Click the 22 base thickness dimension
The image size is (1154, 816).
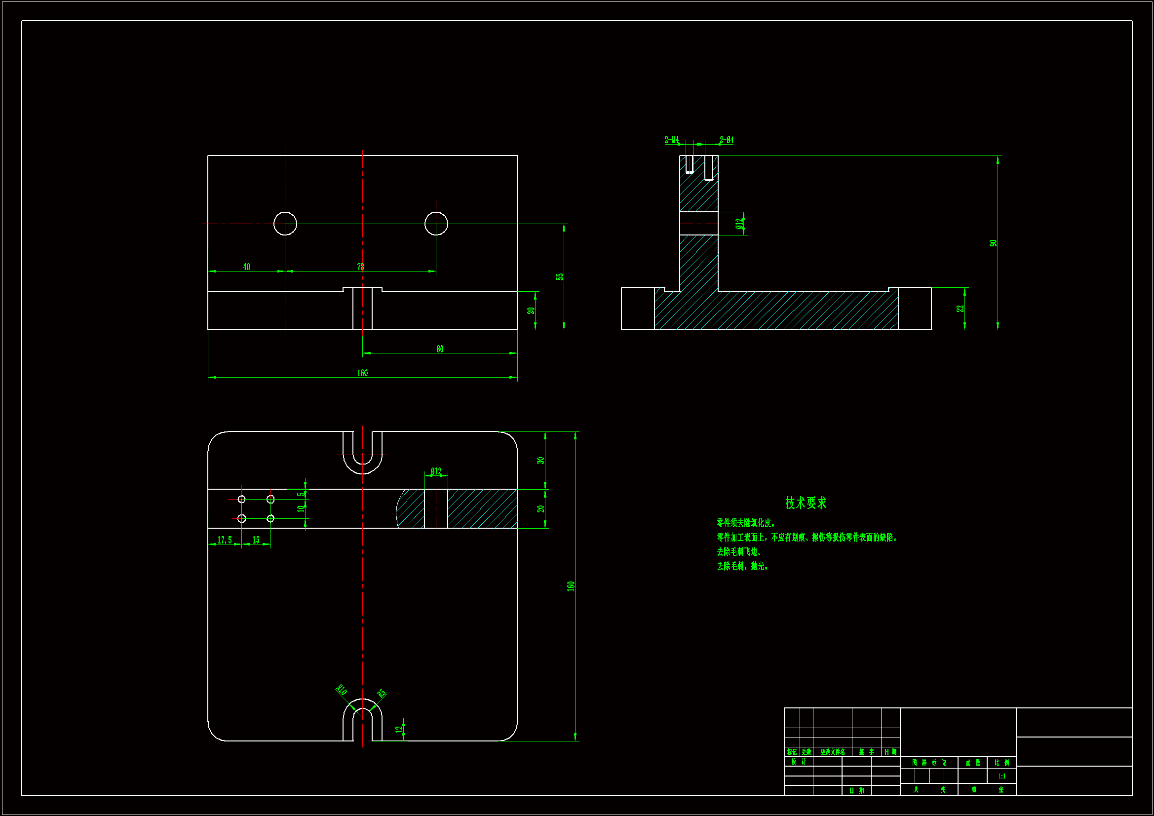coord(961,309)
